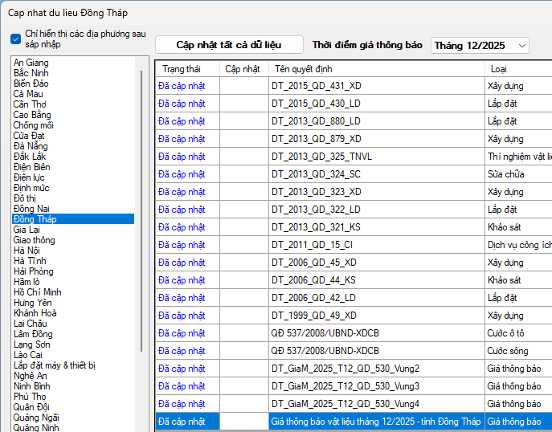Click 'Đã cập nhật' link for DT_2015_QD_431_XD
The width and height of the screenshot is (552, 432).
pyautogui.click(x=182, y=86)
